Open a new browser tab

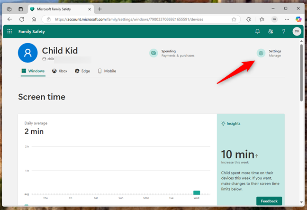(x=99, y=9)
